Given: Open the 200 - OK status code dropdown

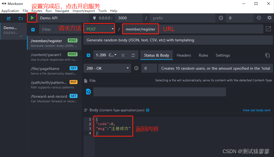Looking at the screenshot, I should tap(107, 68).
